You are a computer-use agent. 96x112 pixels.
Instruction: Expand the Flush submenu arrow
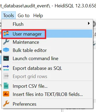(x=89, y=23)
